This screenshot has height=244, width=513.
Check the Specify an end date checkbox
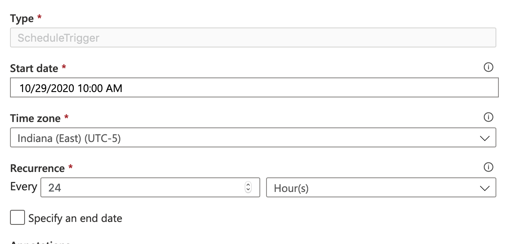click(17, 217)
